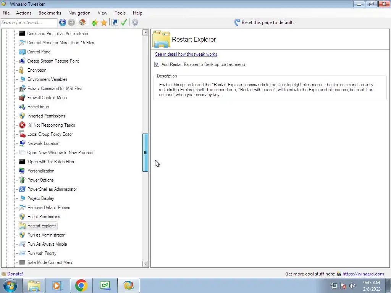391x293 pixels.
Task: Open the File menu
Action: 6,13
